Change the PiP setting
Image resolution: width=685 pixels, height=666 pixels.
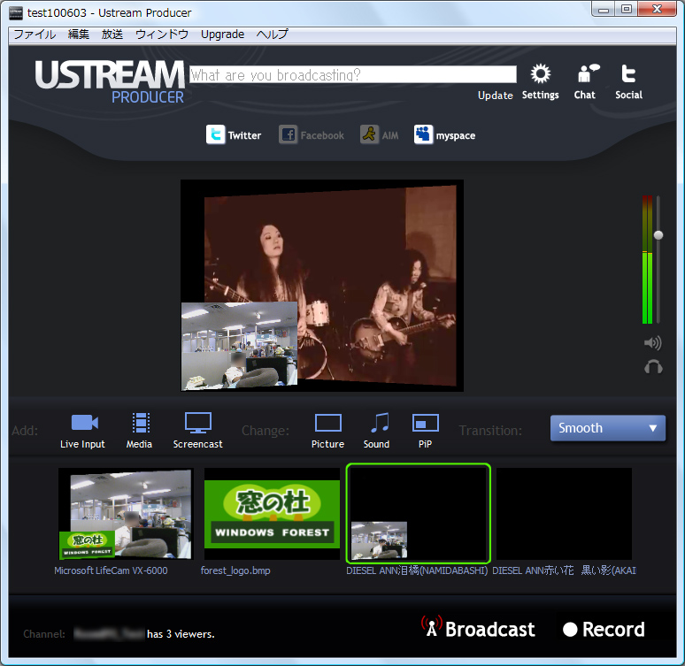425,430
